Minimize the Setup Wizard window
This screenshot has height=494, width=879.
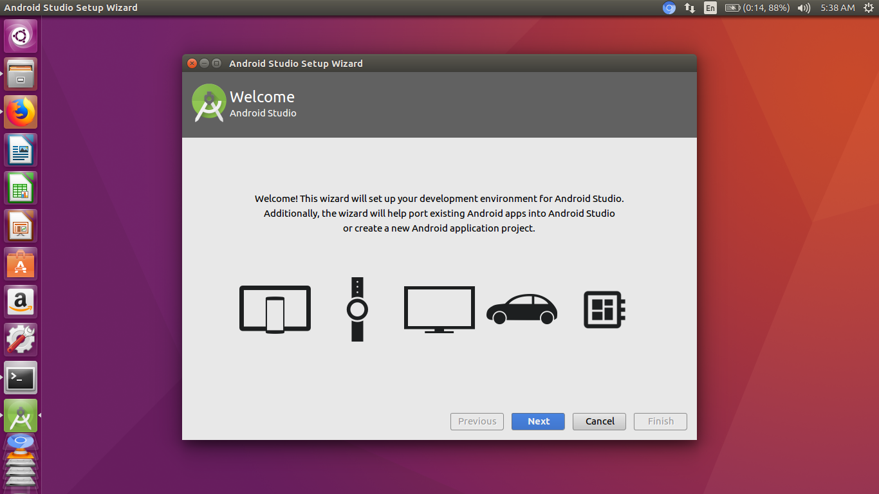204,63
